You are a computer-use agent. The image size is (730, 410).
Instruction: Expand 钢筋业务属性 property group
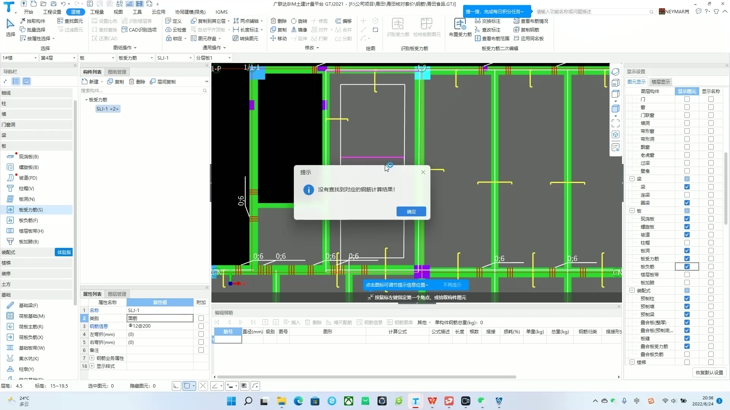coord(92,358)
